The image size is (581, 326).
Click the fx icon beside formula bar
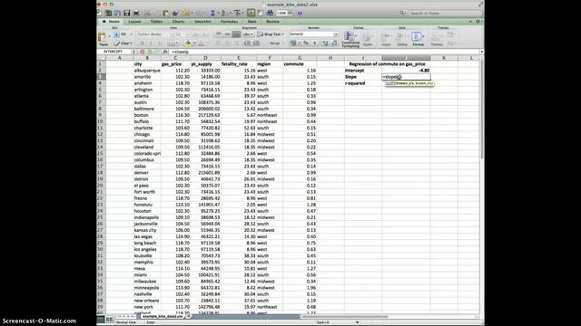pyautogui.click(x=165, y=52)
